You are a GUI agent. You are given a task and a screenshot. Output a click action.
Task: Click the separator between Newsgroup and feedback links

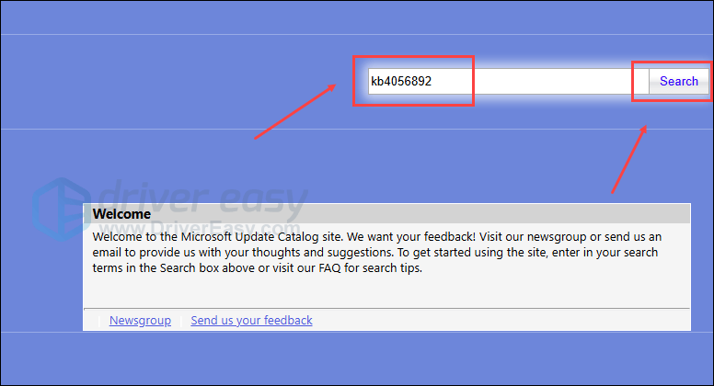click(x=181, y=321)
